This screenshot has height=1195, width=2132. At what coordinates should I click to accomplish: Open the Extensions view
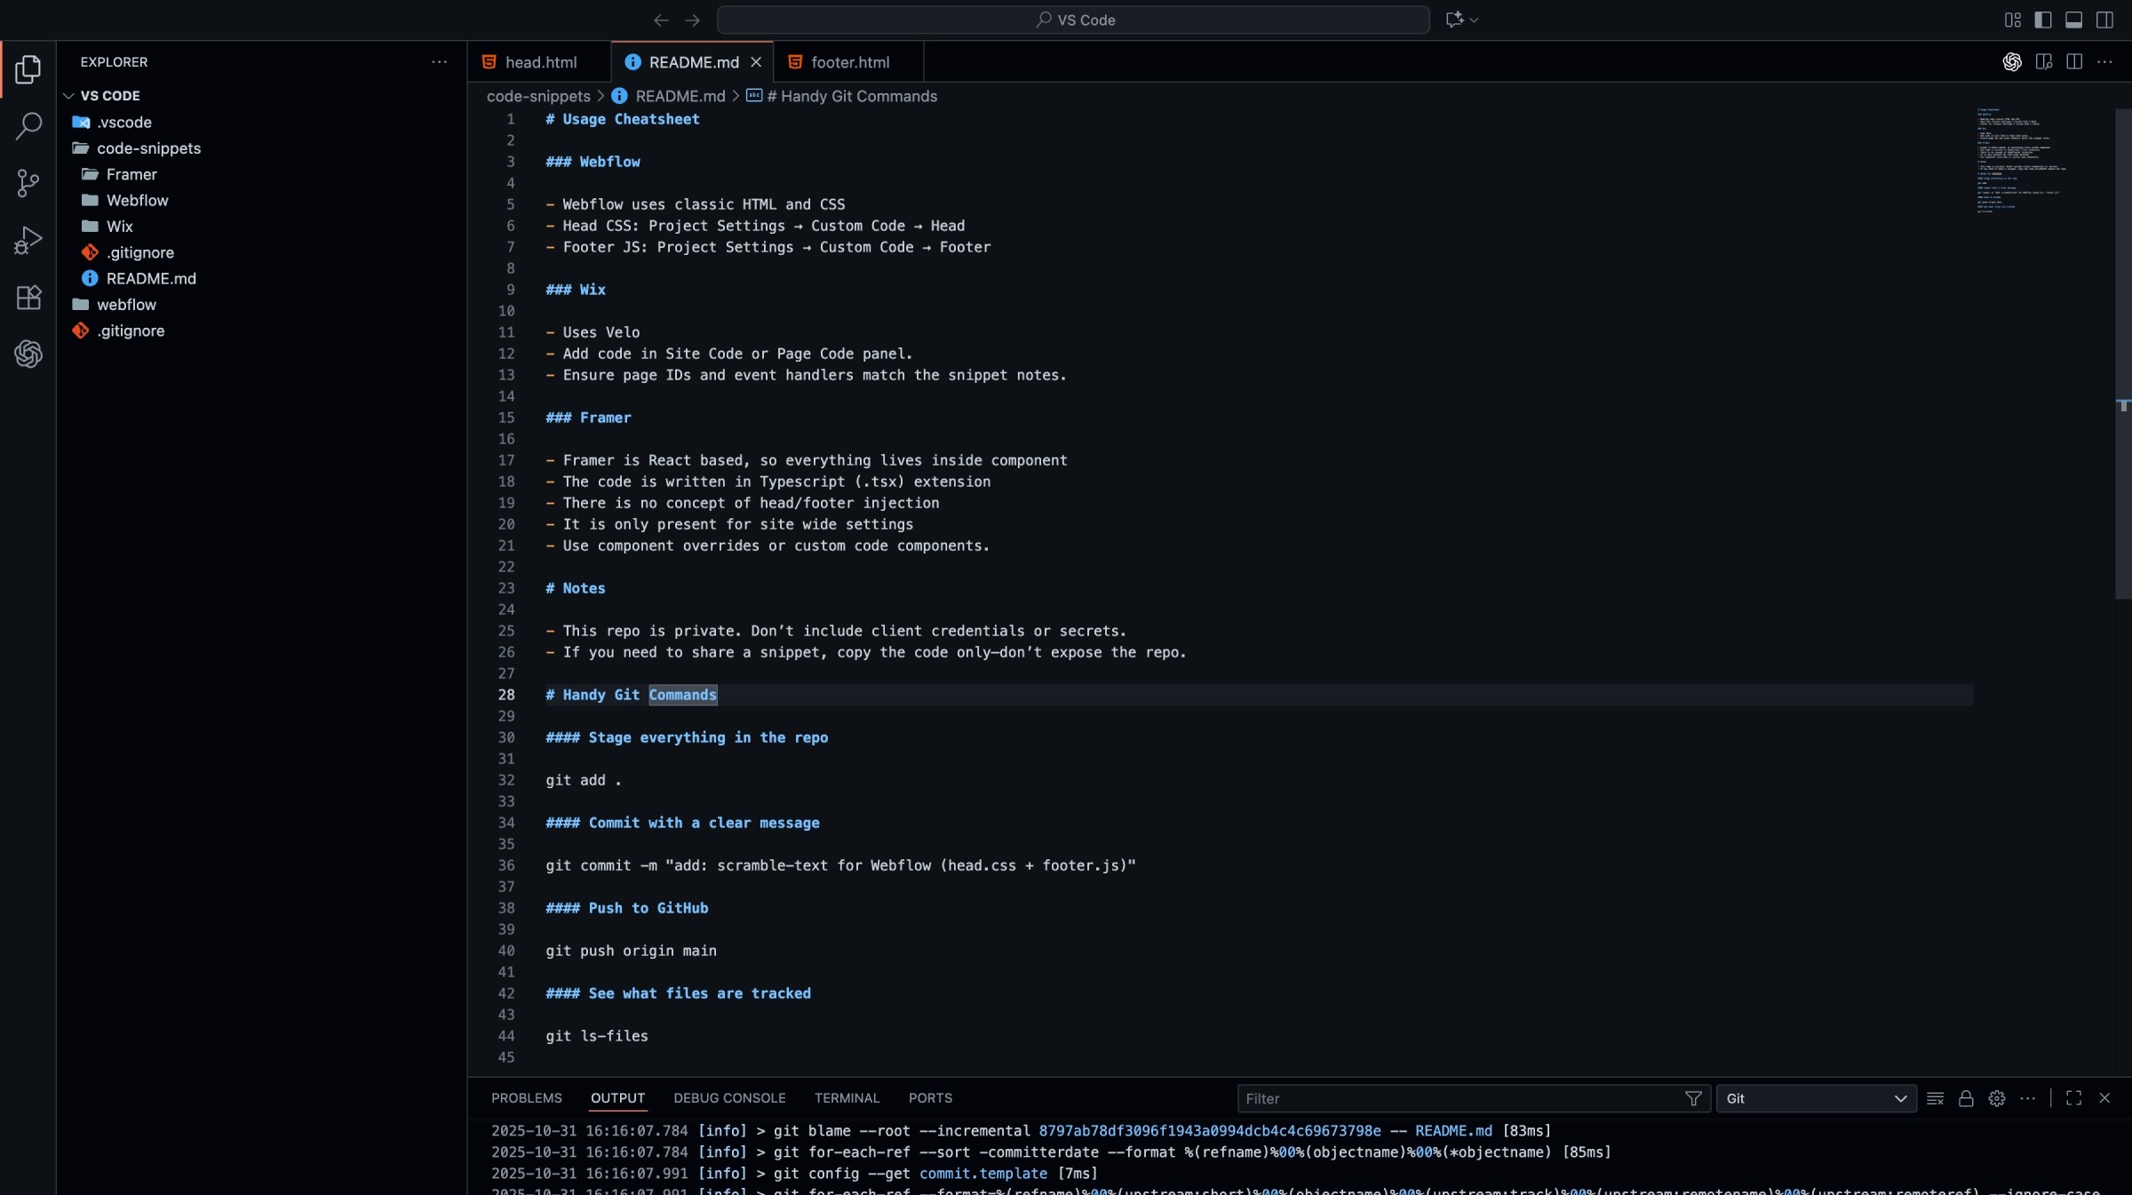pyautogui.click(x=28, y=297)
